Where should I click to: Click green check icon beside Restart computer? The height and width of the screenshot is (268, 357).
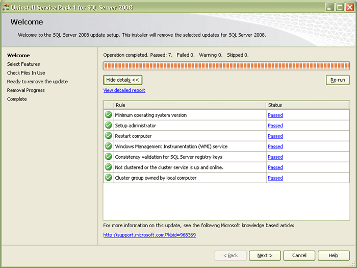tap(108, 136)
